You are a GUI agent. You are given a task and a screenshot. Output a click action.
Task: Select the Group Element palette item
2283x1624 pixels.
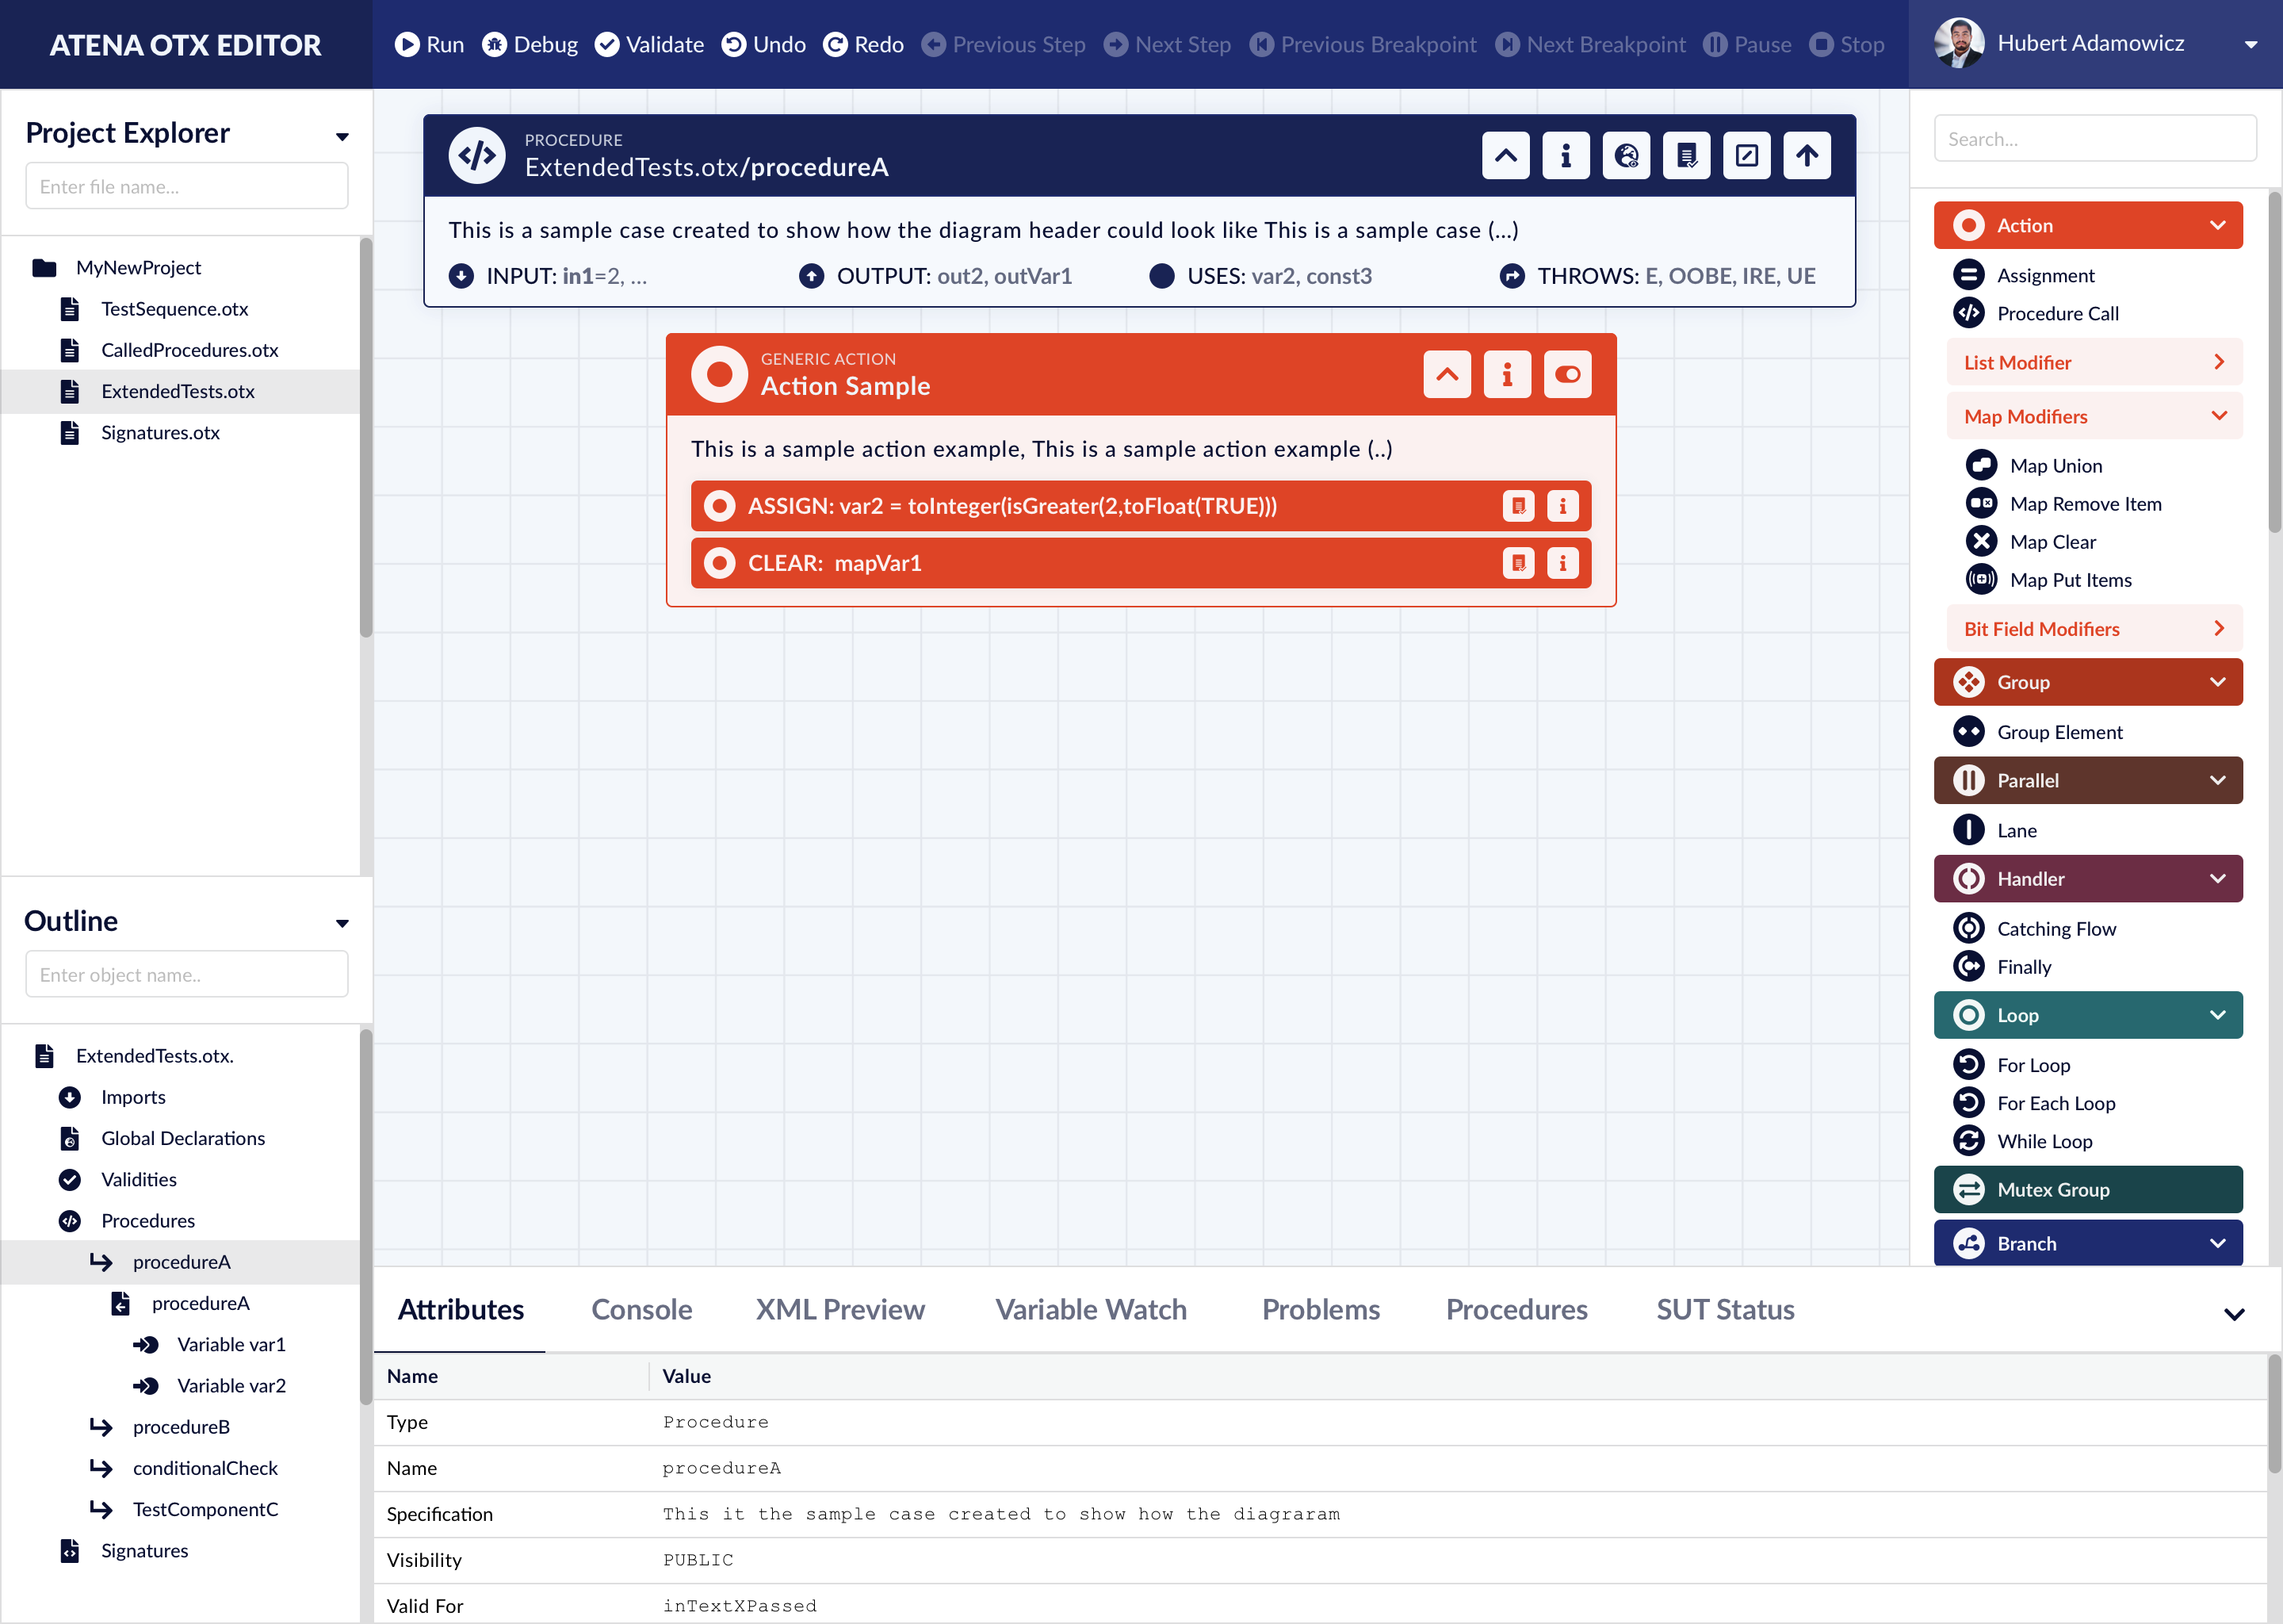tap(2038, 731)
